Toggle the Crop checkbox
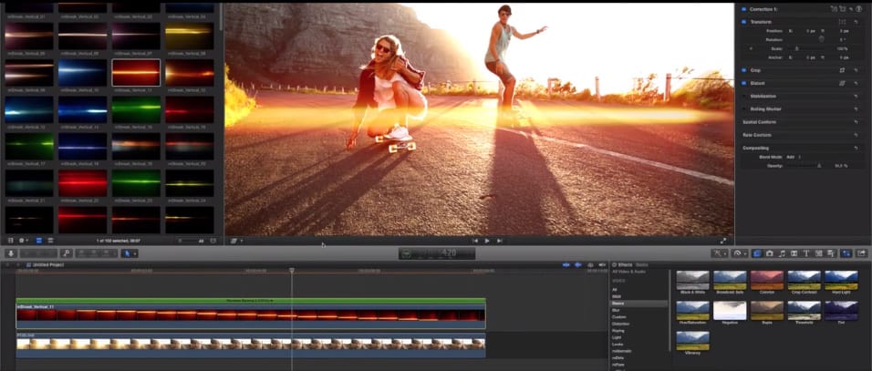The width and height of the screenshot is (872, 371). pyautogui.click(x=744, y=70)
